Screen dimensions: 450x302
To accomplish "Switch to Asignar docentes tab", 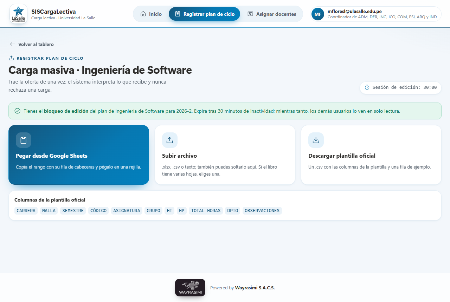I will (272, 14).
